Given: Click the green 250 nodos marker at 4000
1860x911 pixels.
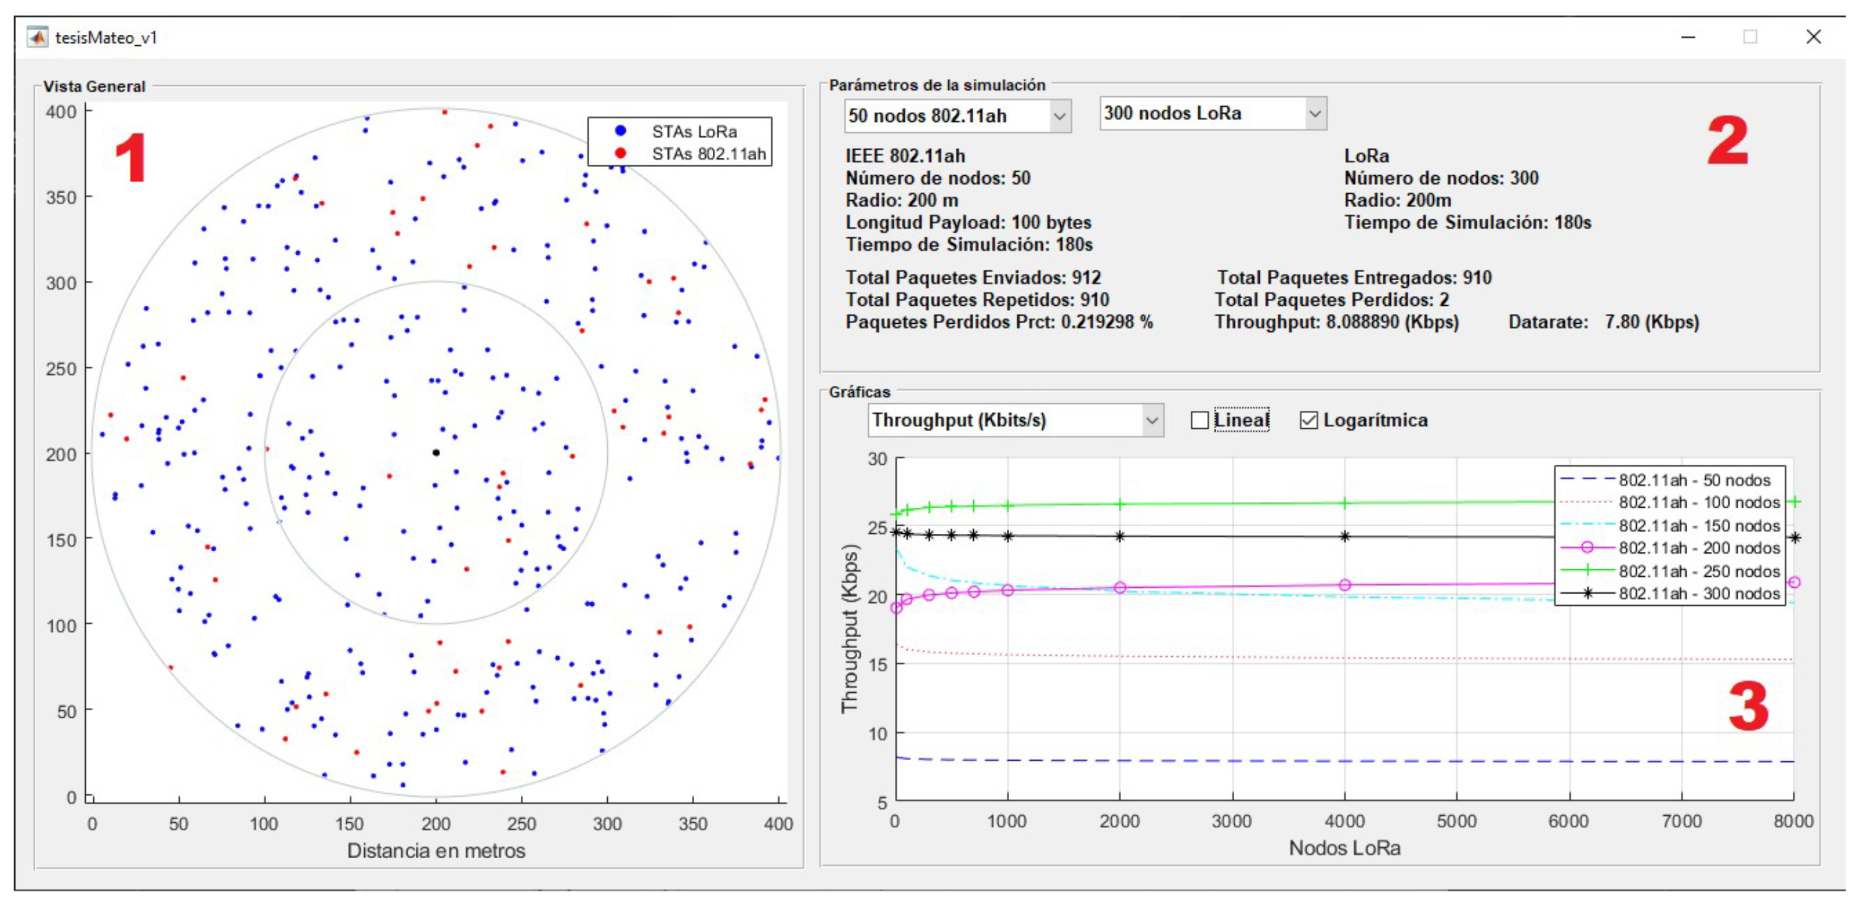Looking at the screenshot, I should tap(1344, 503).
